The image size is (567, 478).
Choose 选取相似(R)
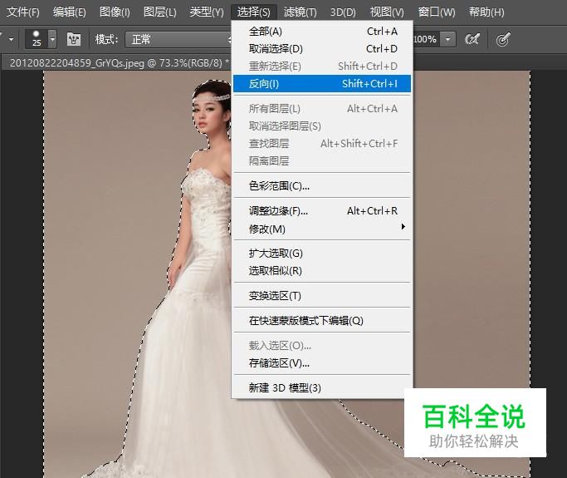(x=322, y=271)
